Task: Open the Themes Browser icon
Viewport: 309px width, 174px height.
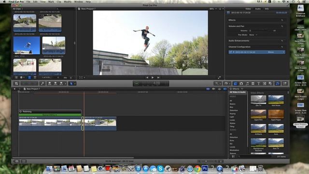Action: pos(270,84)
